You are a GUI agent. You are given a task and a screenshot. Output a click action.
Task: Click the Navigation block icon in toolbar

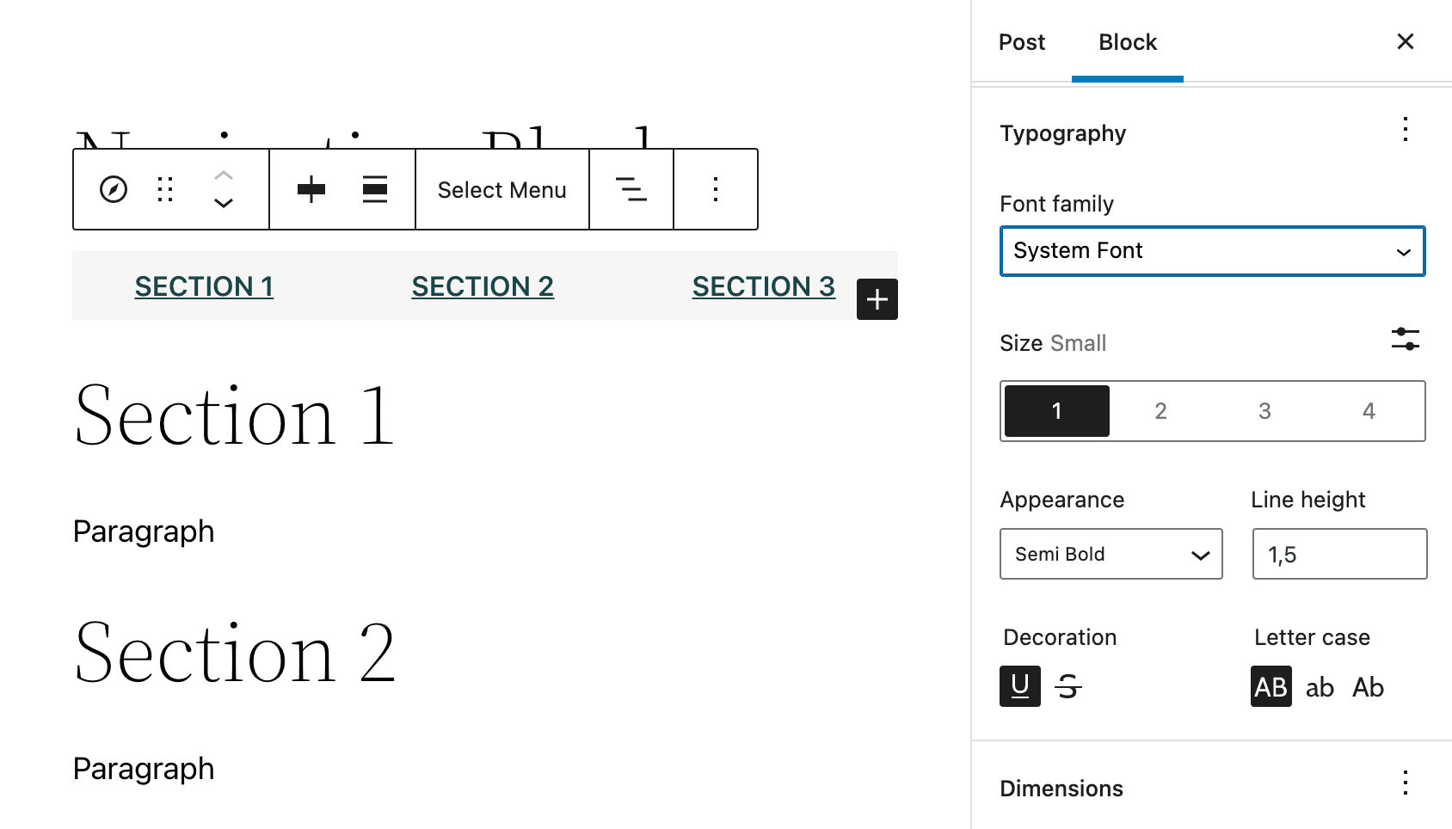(114, 189)
